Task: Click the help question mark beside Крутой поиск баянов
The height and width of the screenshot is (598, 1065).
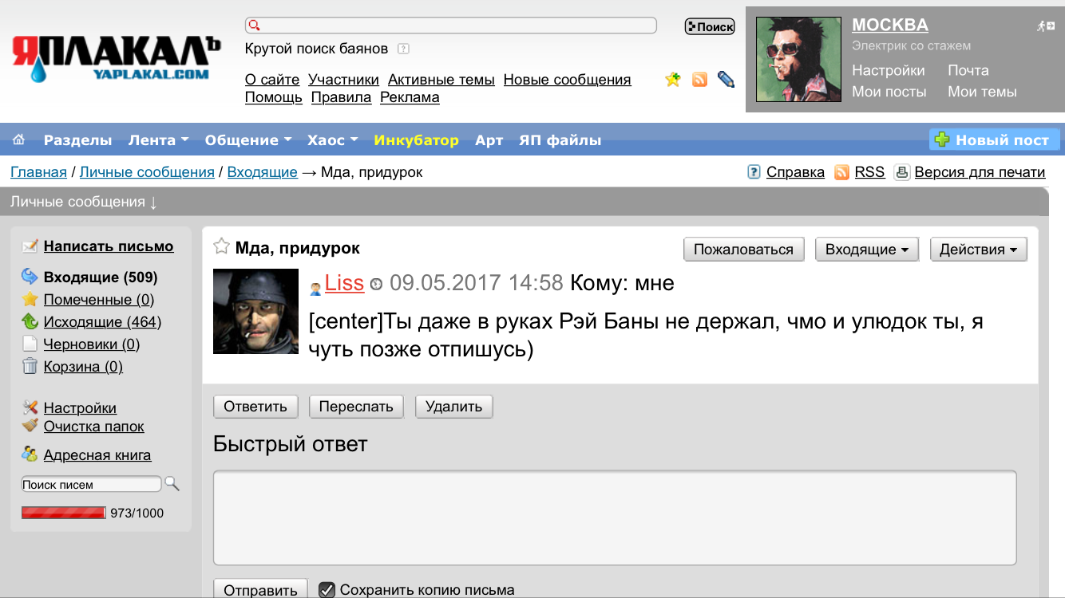Action: coord(403,49)
